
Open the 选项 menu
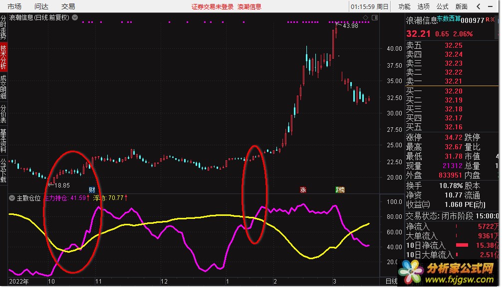tap(423, 6)
